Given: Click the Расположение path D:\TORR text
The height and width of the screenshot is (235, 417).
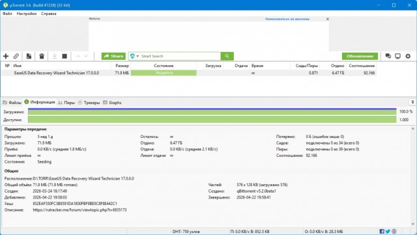Looking at the screenshot, I should tap(83, 178).
